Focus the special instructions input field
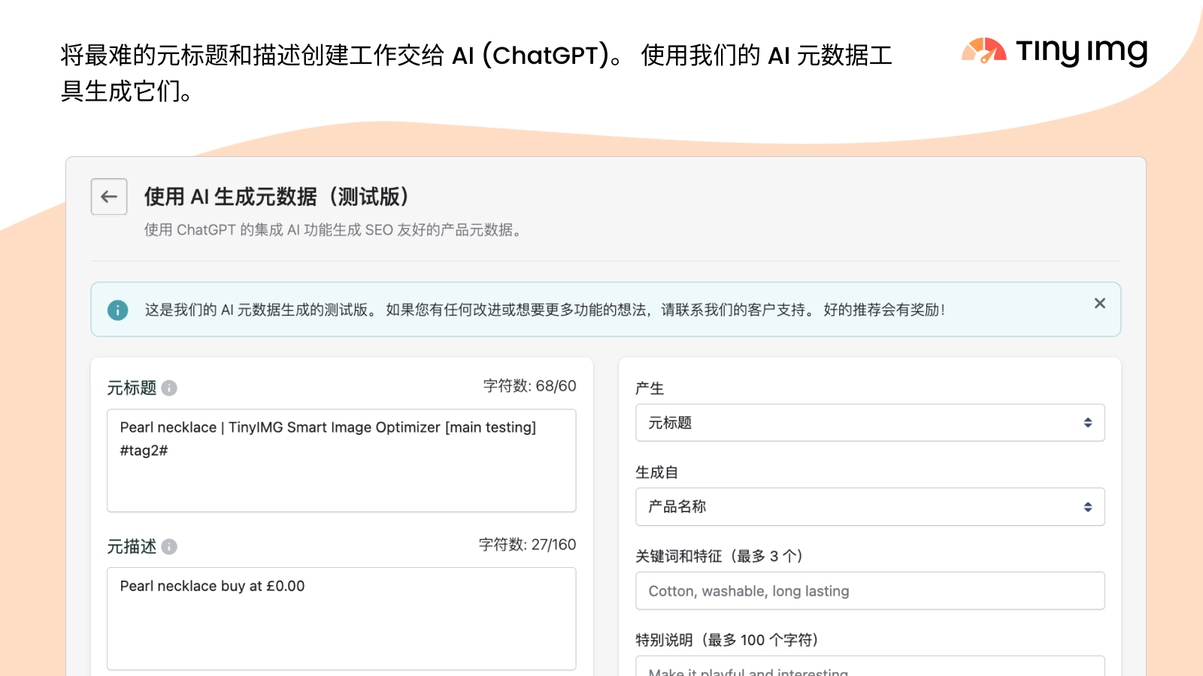Image resolution: width=1203 pixels, height=676 pixels. pyautogui.click(x=870, y=667)
